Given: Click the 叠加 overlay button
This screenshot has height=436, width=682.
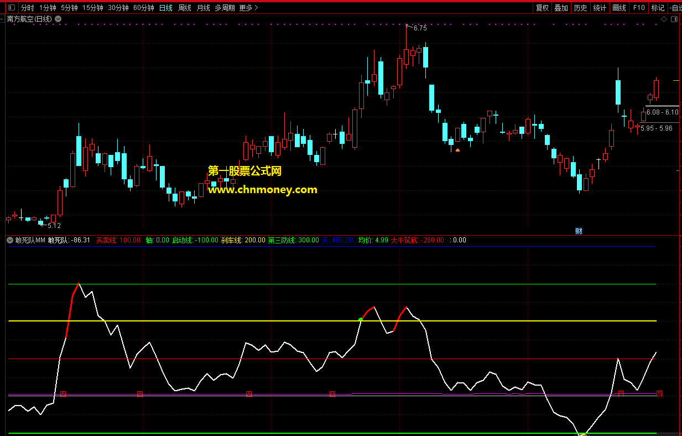Looking at the screenshot, I should coord(561,8).
